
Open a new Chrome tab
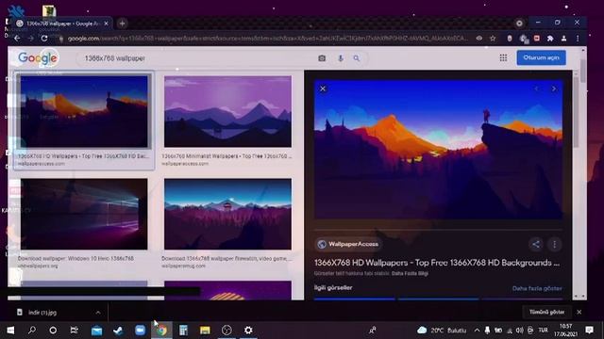click(122, 24)
